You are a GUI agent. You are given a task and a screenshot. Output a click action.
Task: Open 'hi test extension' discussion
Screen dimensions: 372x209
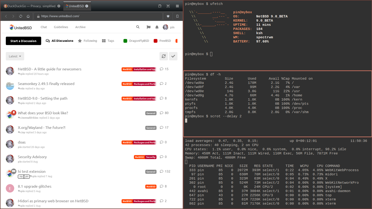pos(32,172)
